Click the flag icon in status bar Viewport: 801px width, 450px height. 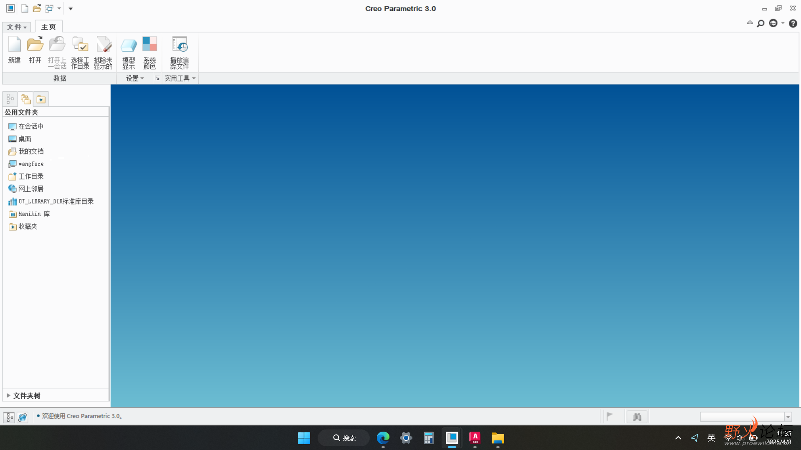click(x=609, y=416)
